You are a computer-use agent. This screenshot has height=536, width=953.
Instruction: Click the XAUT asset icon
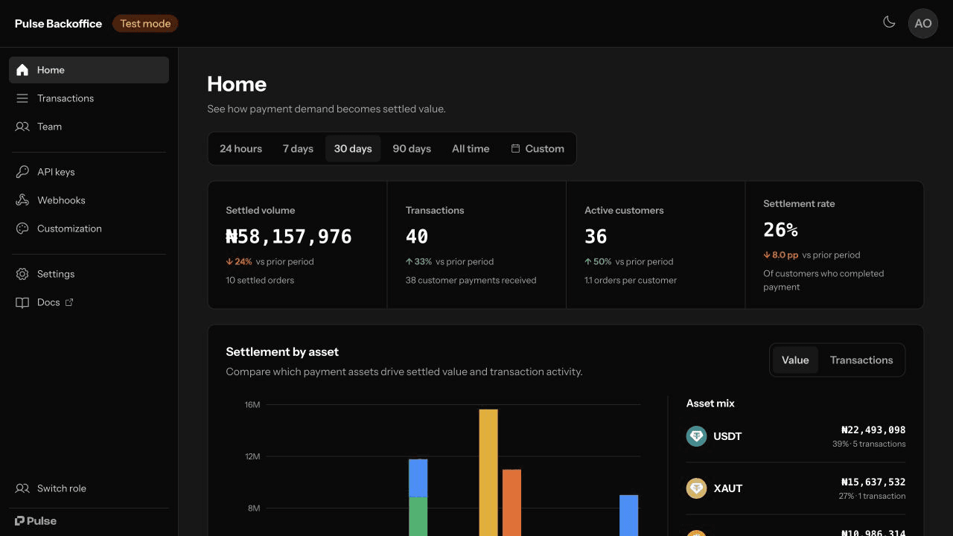click(x=696, y=488)
